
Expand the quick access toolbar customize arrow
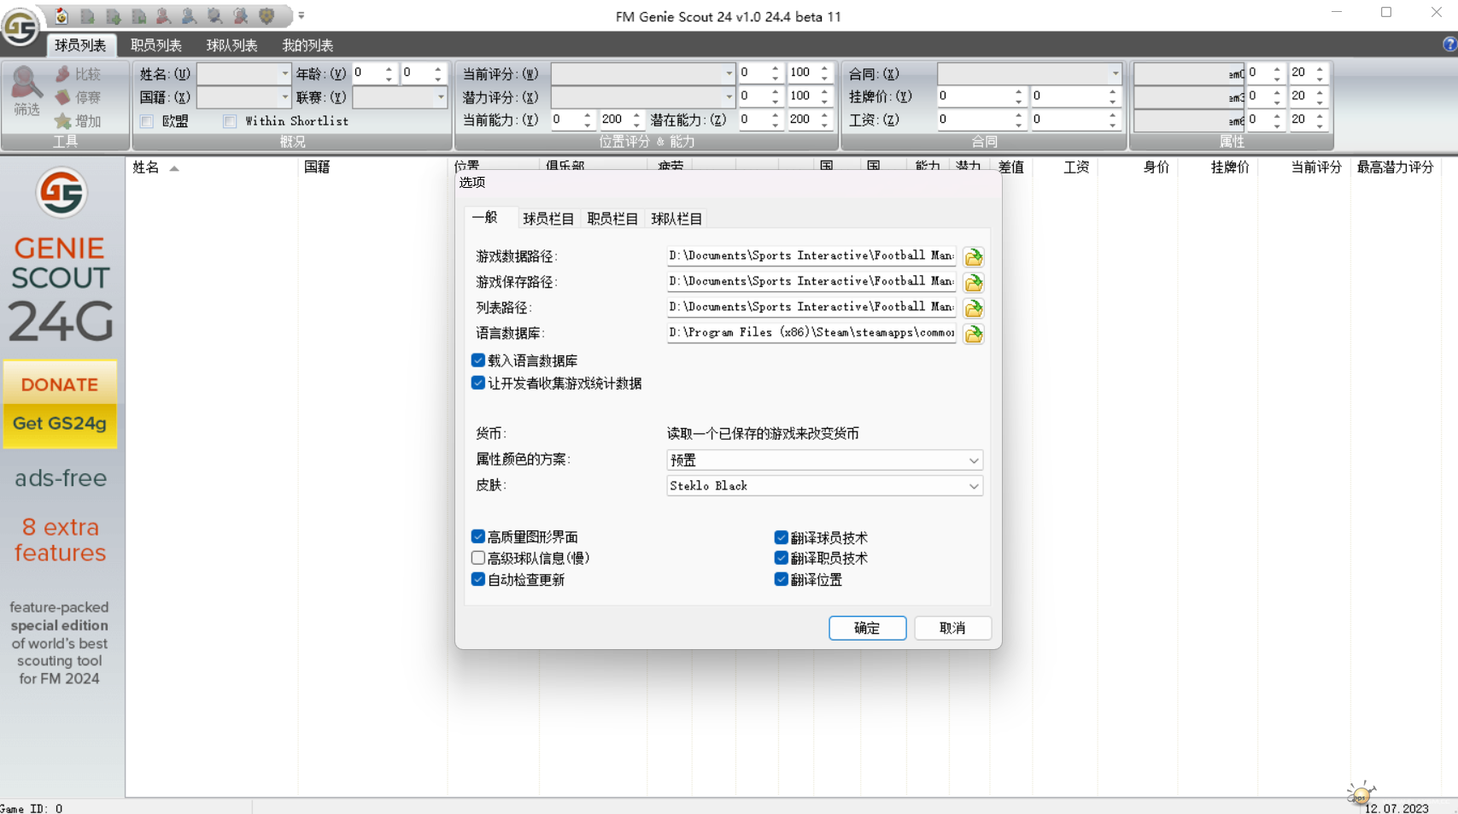[x=302, y=15]
